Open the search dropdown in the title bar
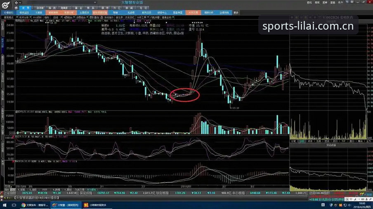 95,2
